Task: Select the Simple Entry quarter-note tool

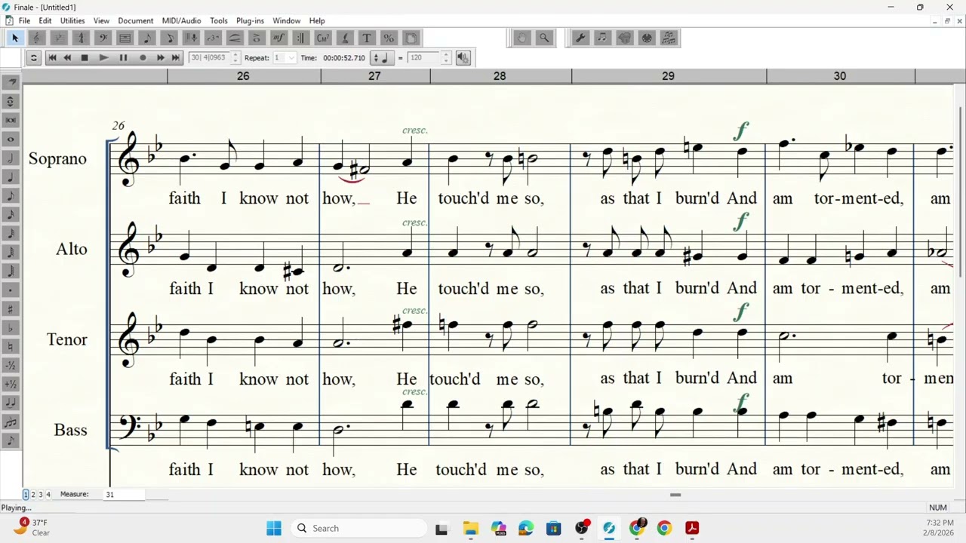Action: pyautogui.click(x=147, y=38)
